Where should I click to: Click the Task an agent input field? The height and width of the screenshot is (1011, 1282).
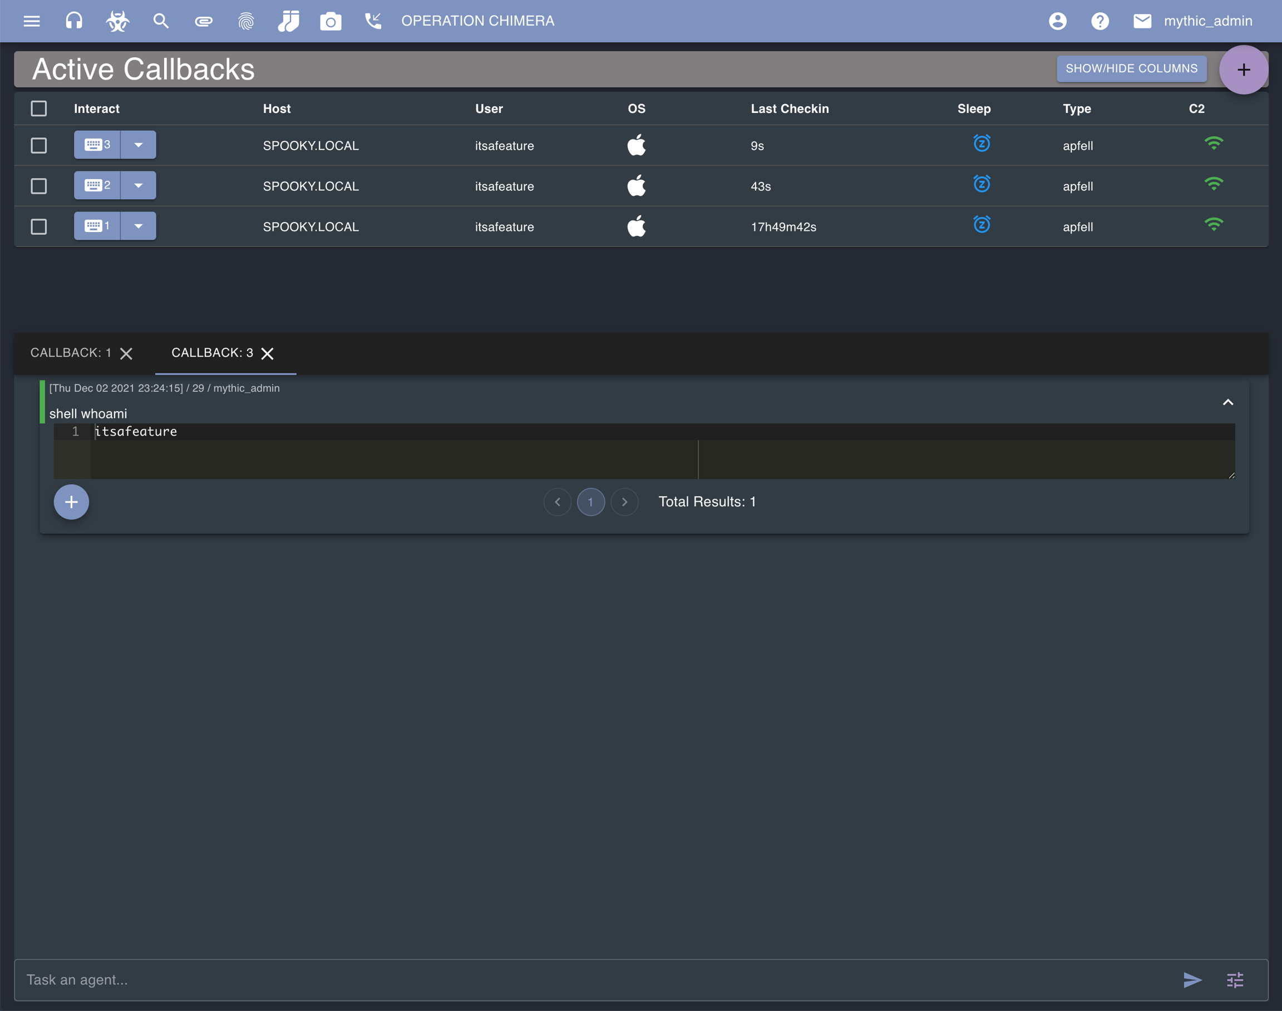click(592, 980)
